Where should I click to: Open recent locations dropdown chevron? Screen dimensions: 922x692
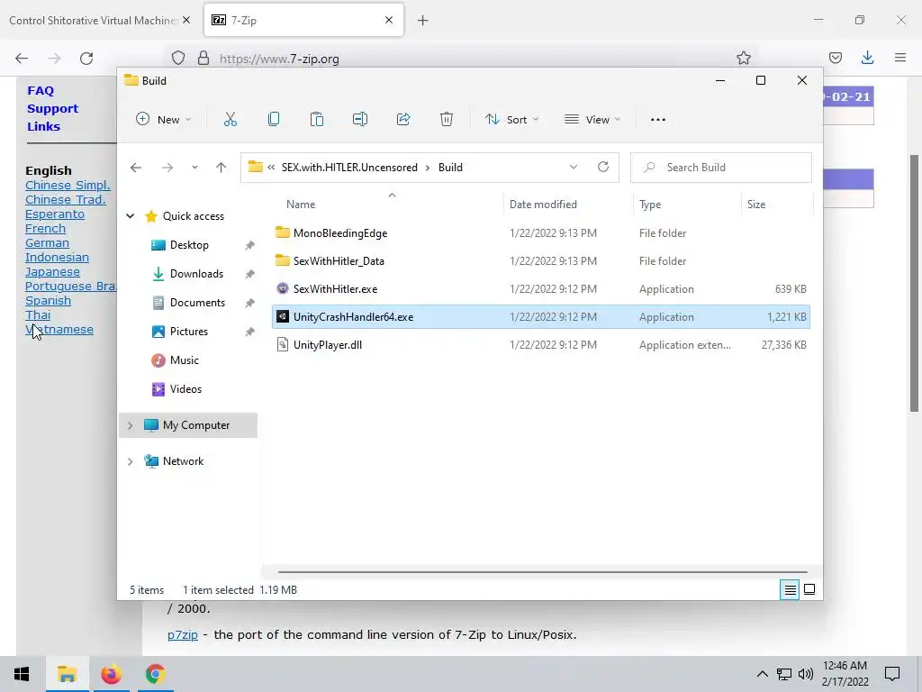(x=194, y=168)
